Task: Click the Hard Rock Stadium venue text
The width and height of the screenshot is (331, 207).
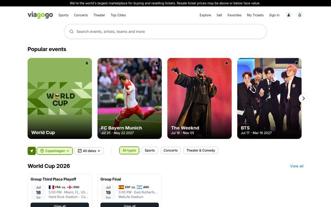Action: pyautogui.click(x=68, y=197)
